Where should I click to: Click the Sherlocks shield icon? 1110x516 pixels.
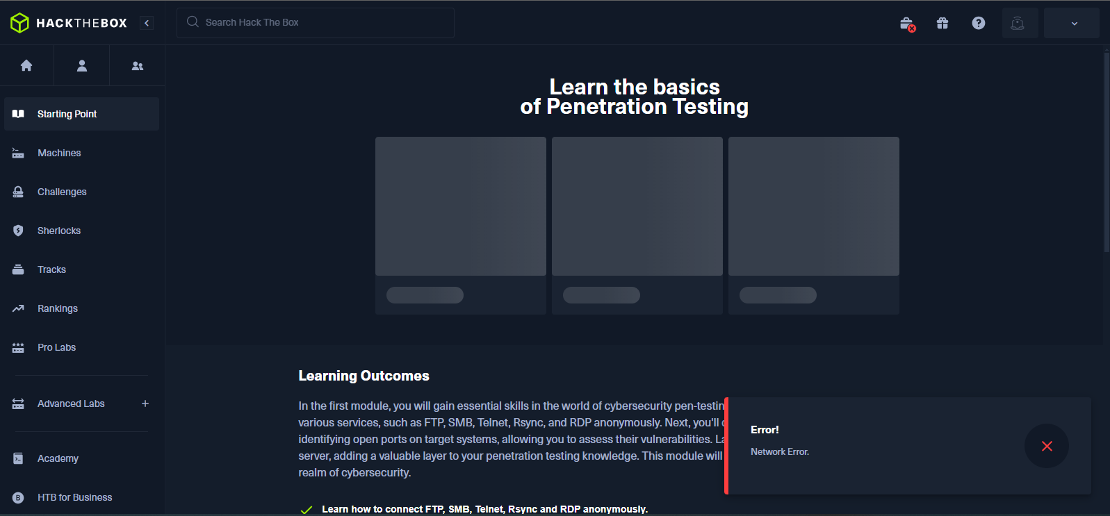tap(18, 231)
